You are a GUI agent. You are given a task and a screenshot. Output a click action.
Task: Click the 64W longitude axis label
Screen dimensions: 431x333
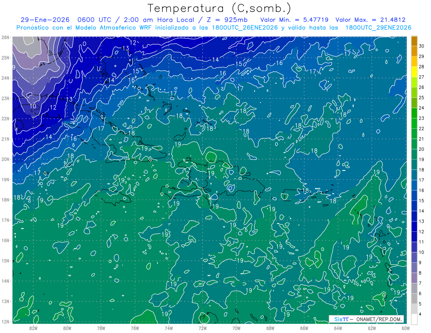[x=338, y=328]
